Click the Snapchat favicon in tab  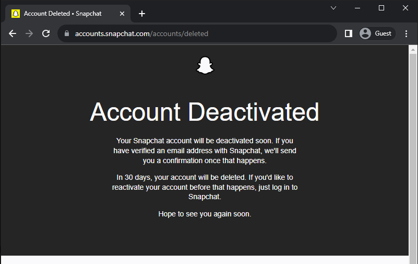(16, 14)
